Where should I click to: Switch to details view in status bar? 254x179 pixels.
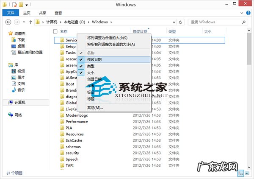coord(240,173)
